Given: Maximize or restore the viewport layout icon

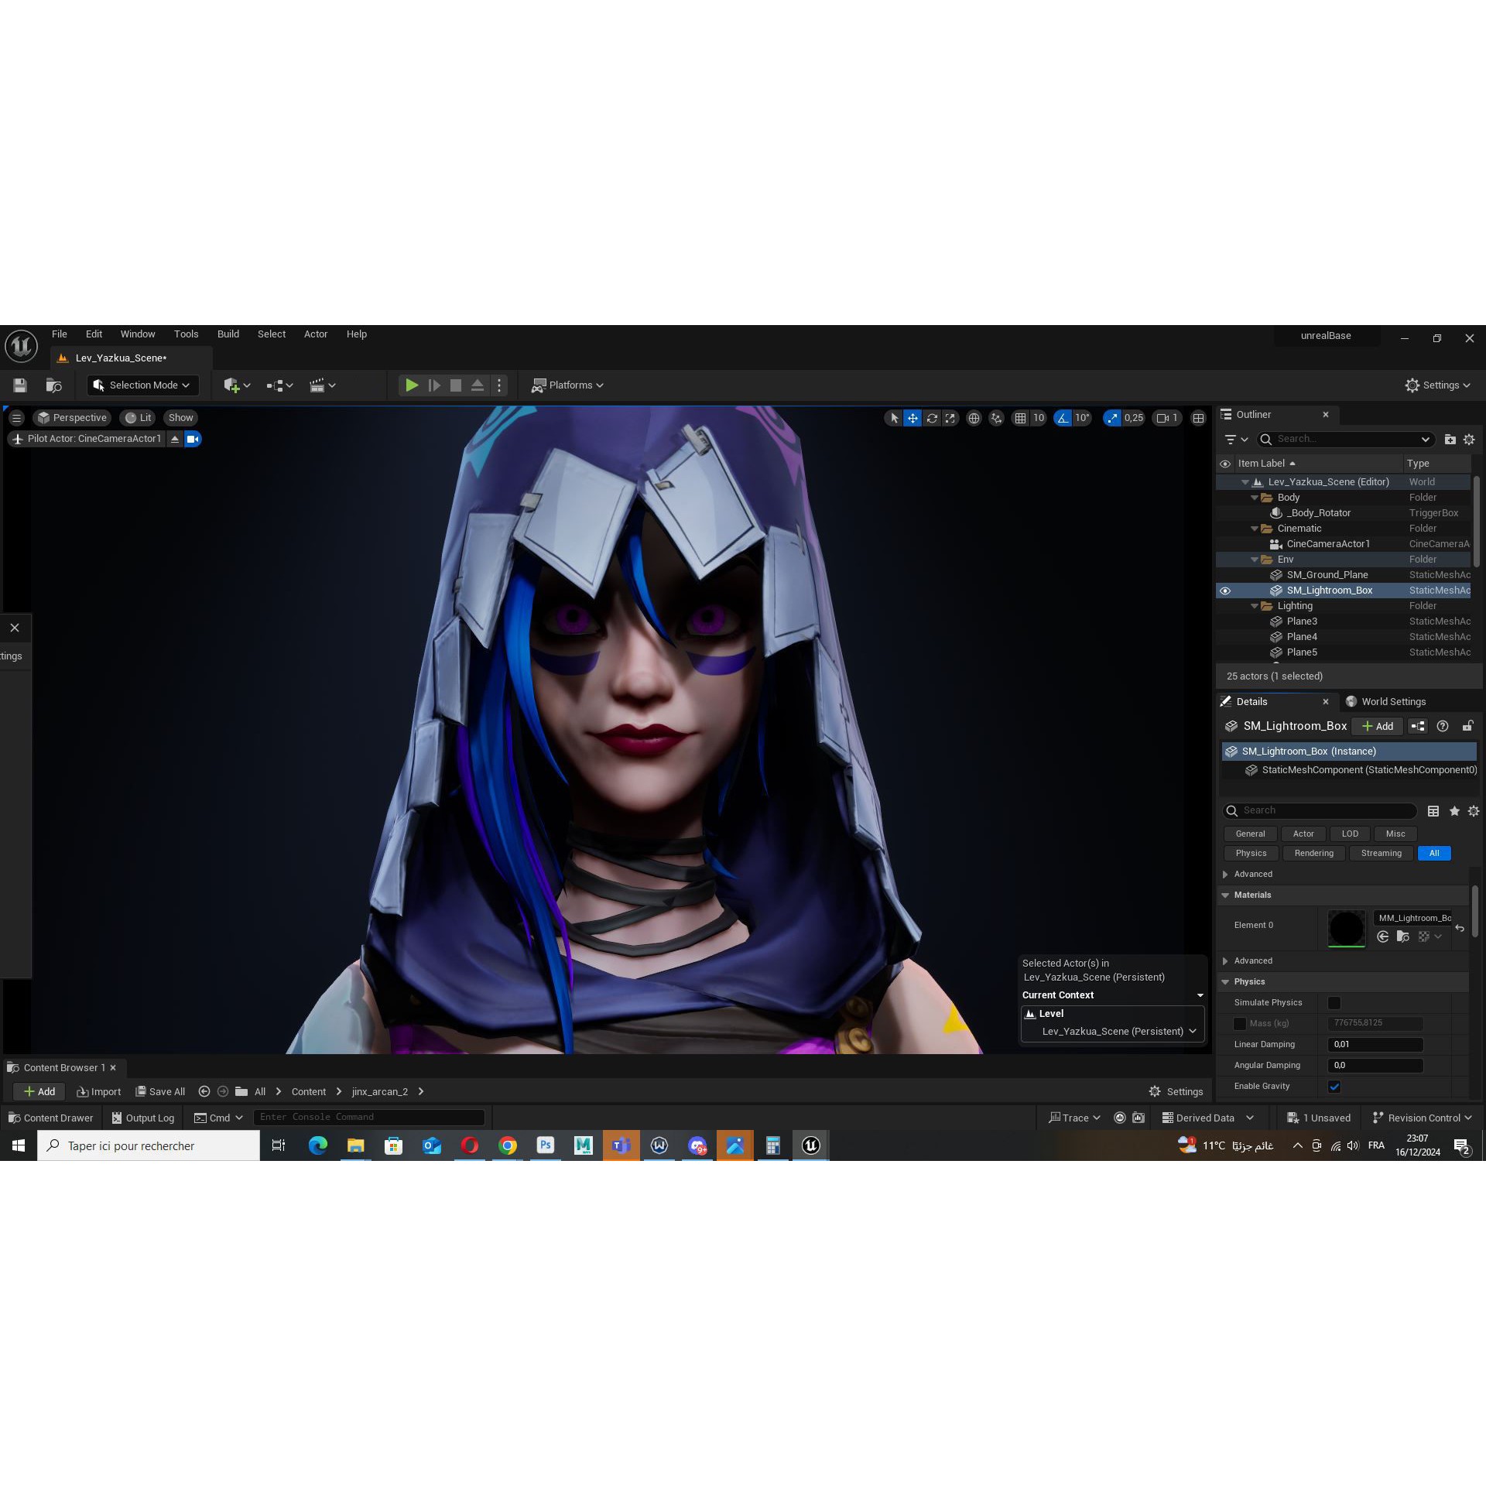Looking at the screenshot, I should tap(1198, 418).
